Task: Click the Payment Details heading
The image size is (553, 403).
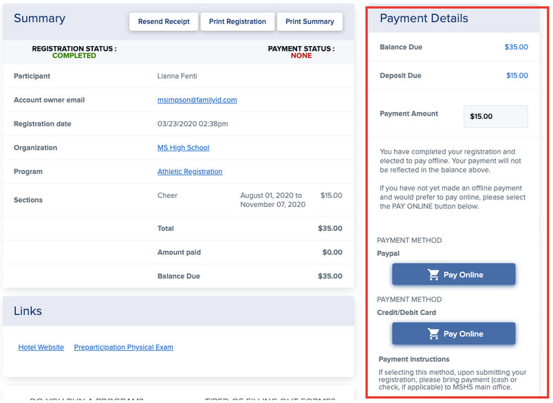Action: tap(424, 19)
